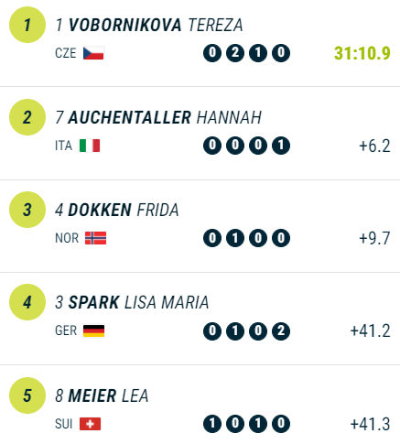Image resolution: width=400 pixels, height=444 pixels.
Task: Open AUCHENTALLER HANNAH athlete entry
Action: point(158,117)
